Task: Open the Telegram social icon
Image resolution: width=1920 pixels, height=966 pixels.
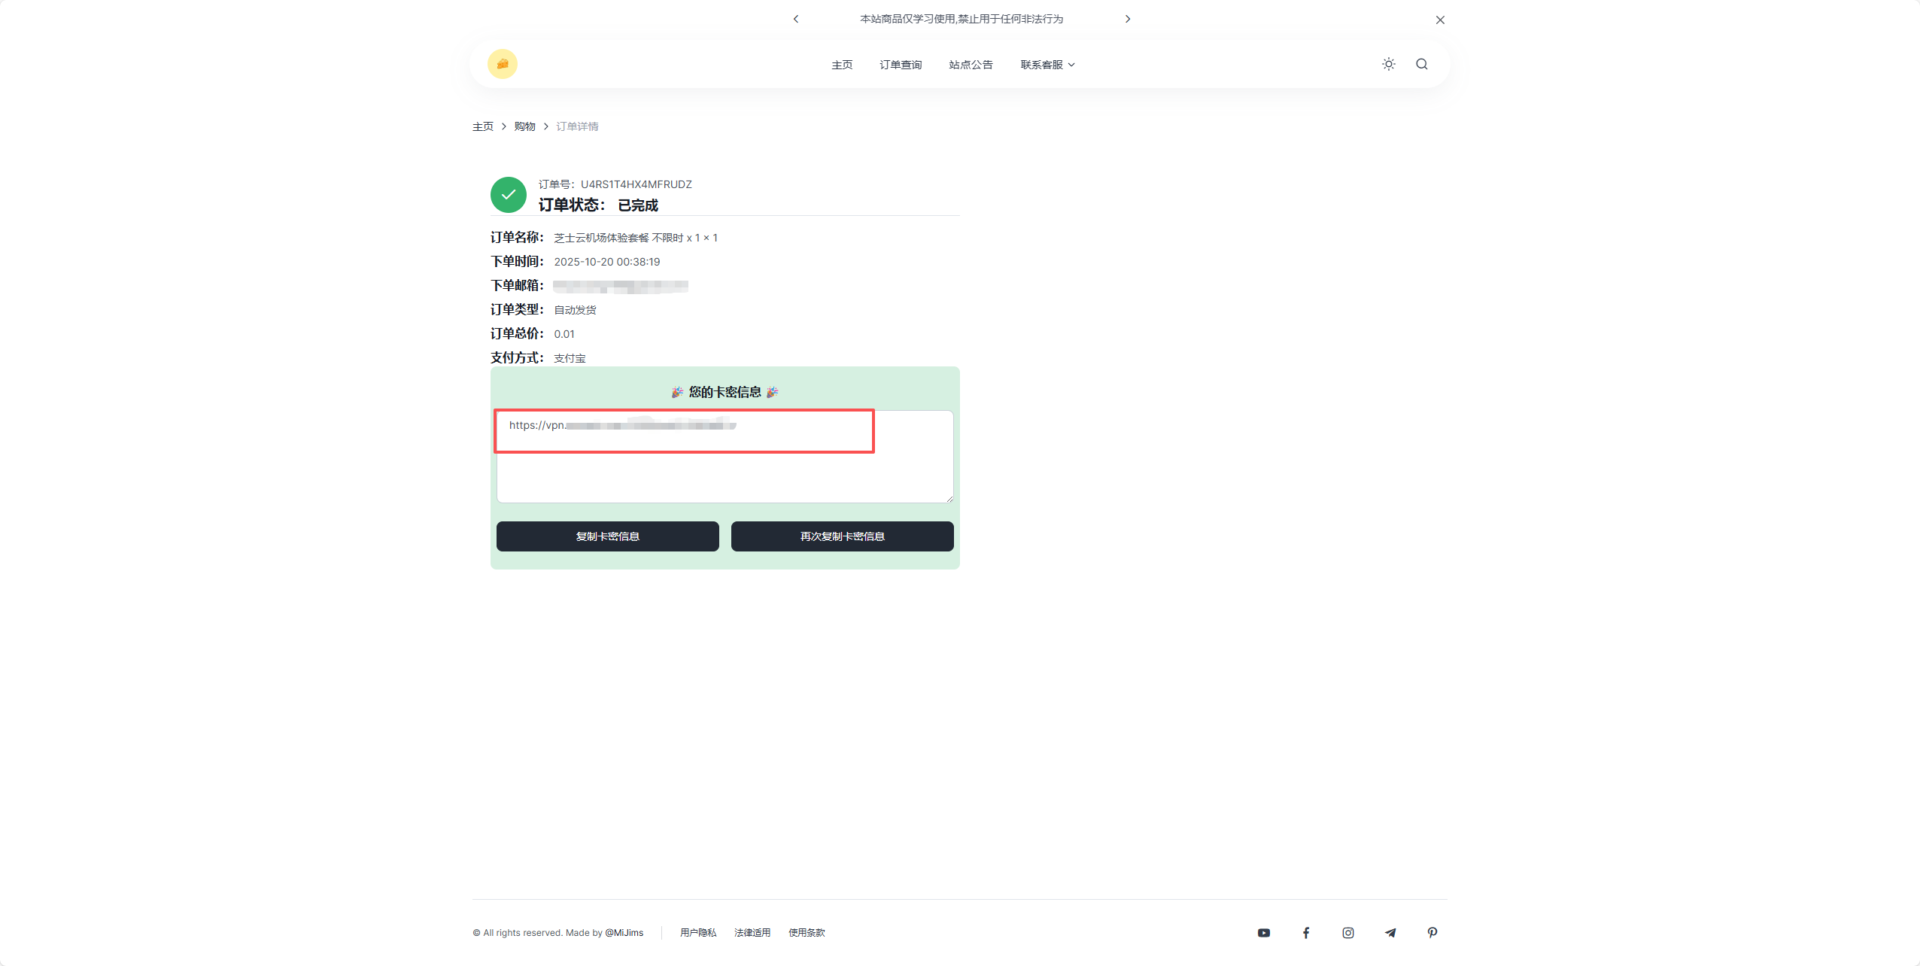Action: coord(1390,932)
